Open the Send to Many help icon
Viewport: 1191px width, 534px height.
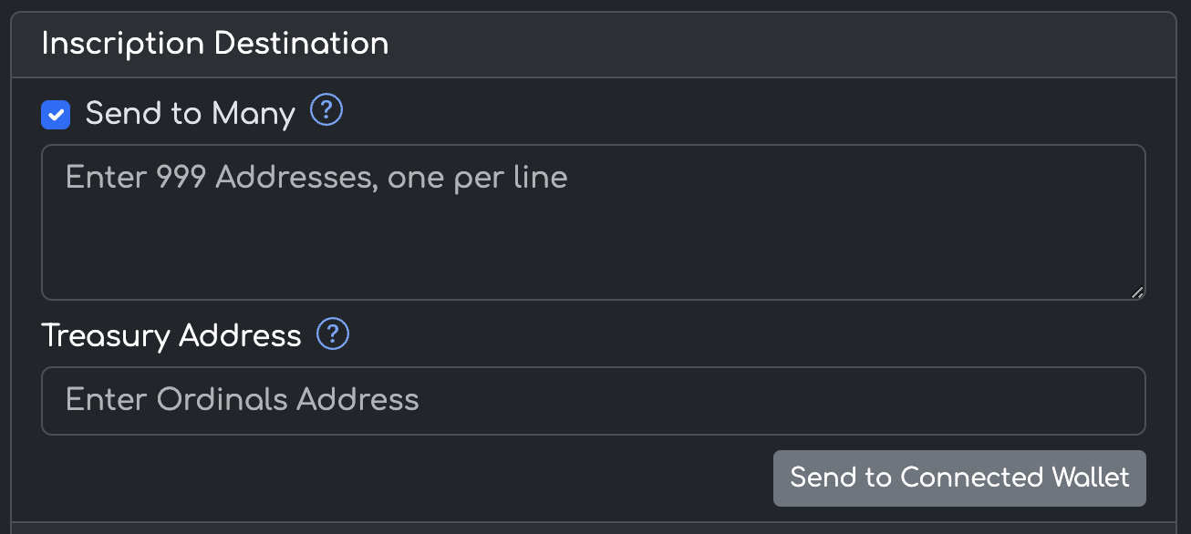point(326,111)
